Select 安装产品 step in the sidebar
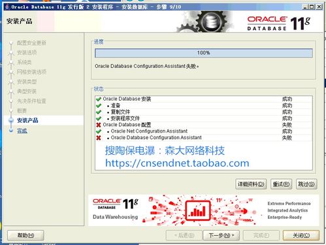 click(x=27, y=120)
